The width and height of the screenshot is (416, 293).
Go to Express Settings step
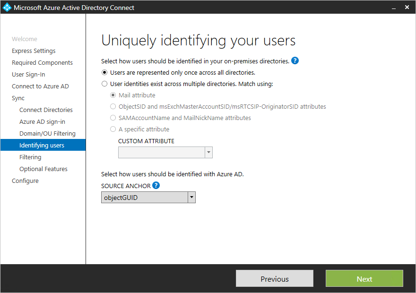coord(34,51)
